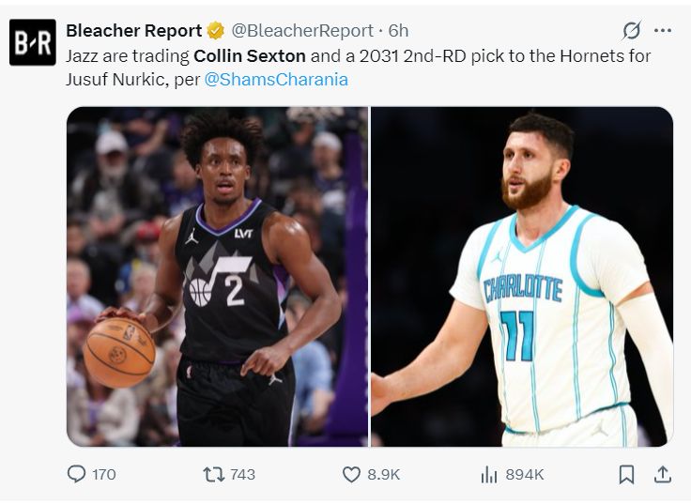Click the share upload arrow icon
Viewport: 691px width, 504px height.
(662, 474)
